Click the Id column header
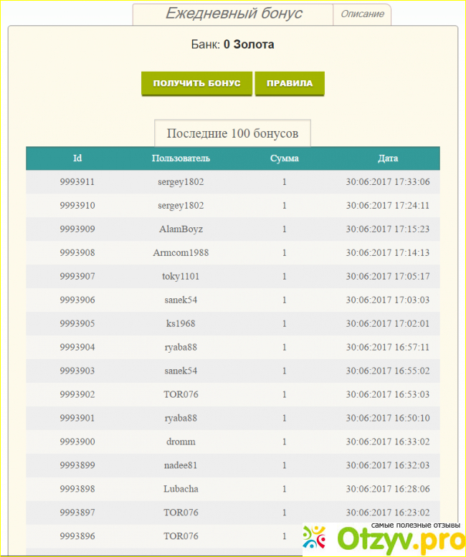466x557 pixels. [x=77, y=158]
